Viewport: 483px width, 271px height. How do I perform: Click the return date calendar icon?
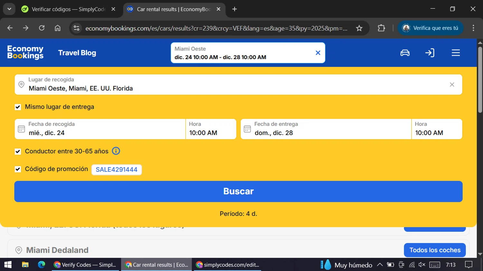pos(247,129)
